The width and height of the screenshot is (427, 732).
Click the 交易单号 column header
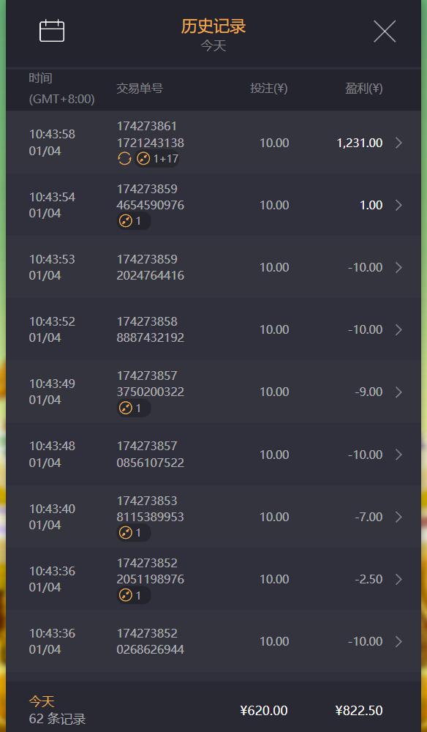point(140,89)
